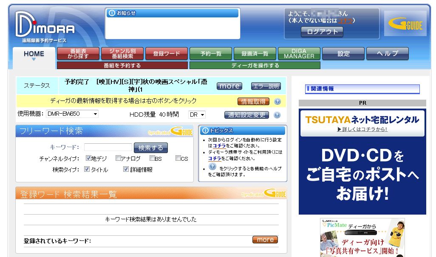
Task: Click G-GUIDE logo in 登録ワード header
Action: pyautogui.click(x=275, y=193)
